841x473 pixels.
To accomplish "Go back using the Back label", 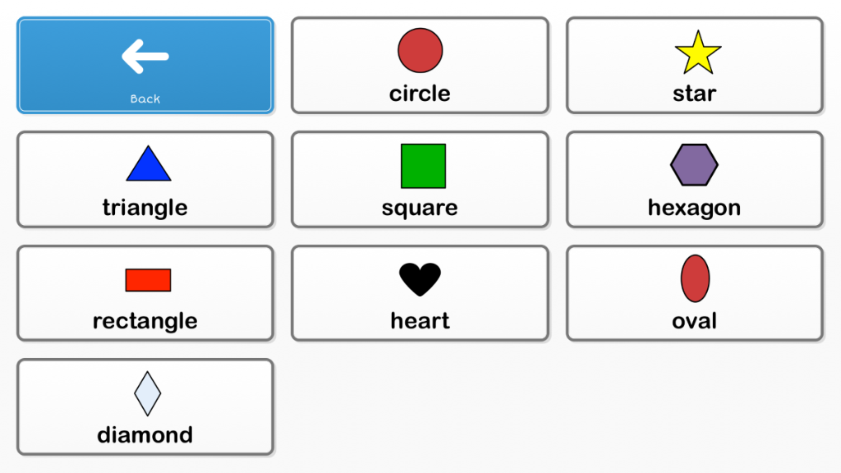I will click(x=145, y=99).
